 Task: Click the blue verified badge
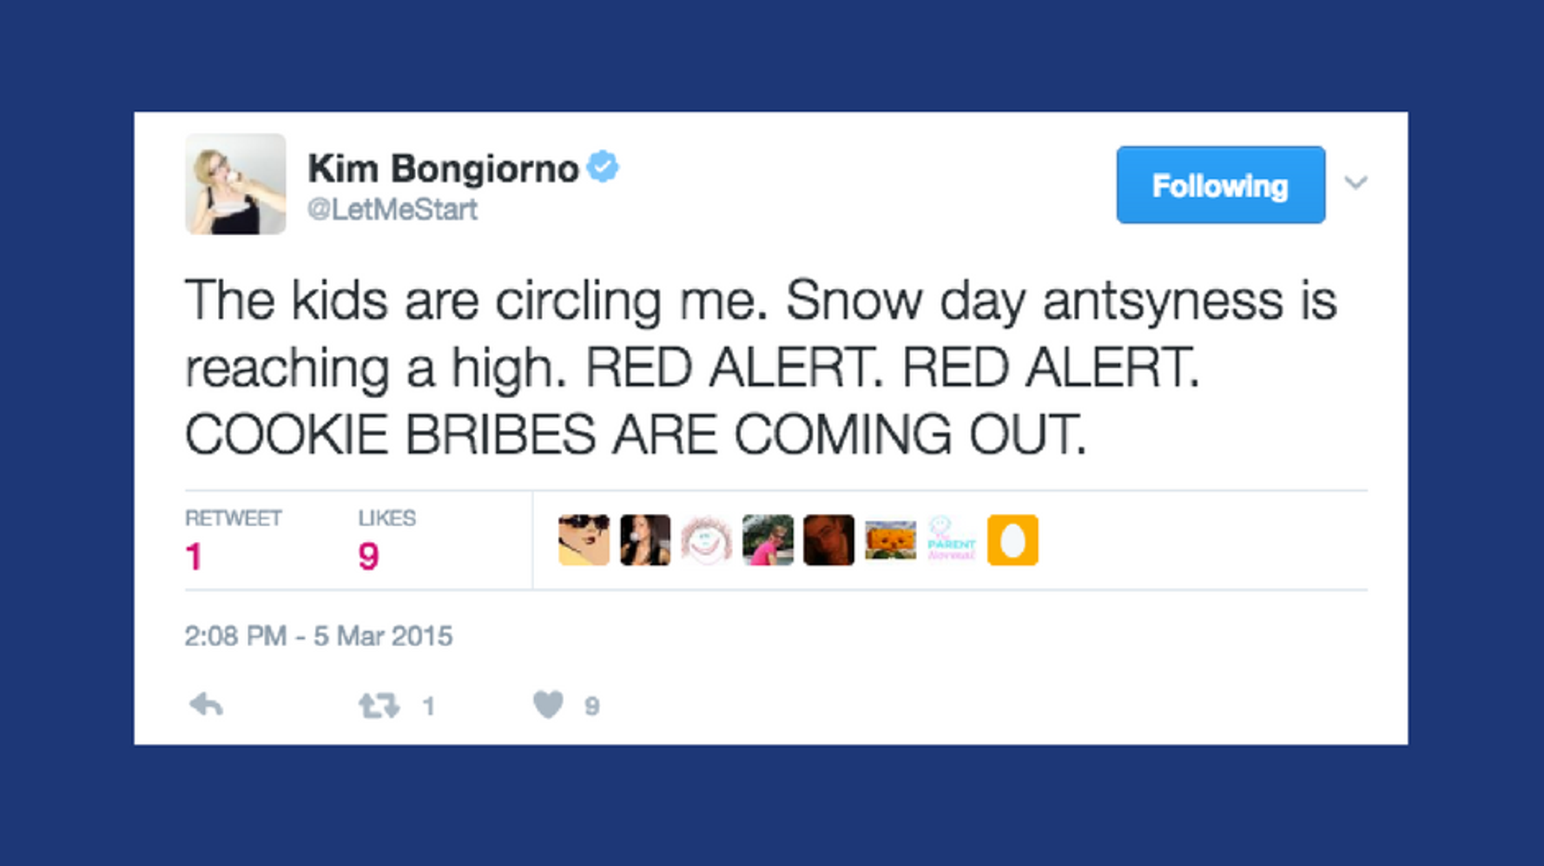click(x=603, y=167)
